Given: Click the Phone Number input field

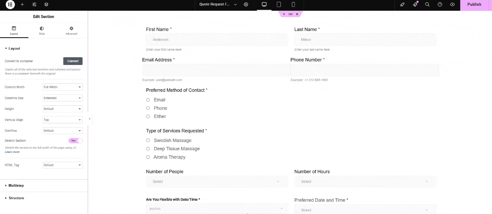Looking at the screenshot, I should tap(364, 70).
